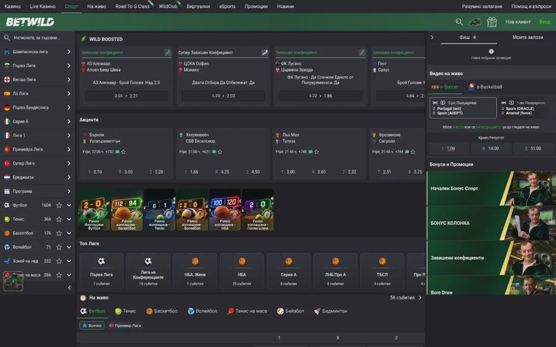Favorite the Хееренвеен vs СБВ Екселсиор match
Screen dimensions: 556x347
(x=220, y=152)
